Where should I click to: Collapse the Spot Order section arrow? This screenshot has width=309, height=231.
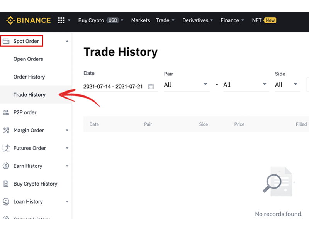[x=67, y=41]
